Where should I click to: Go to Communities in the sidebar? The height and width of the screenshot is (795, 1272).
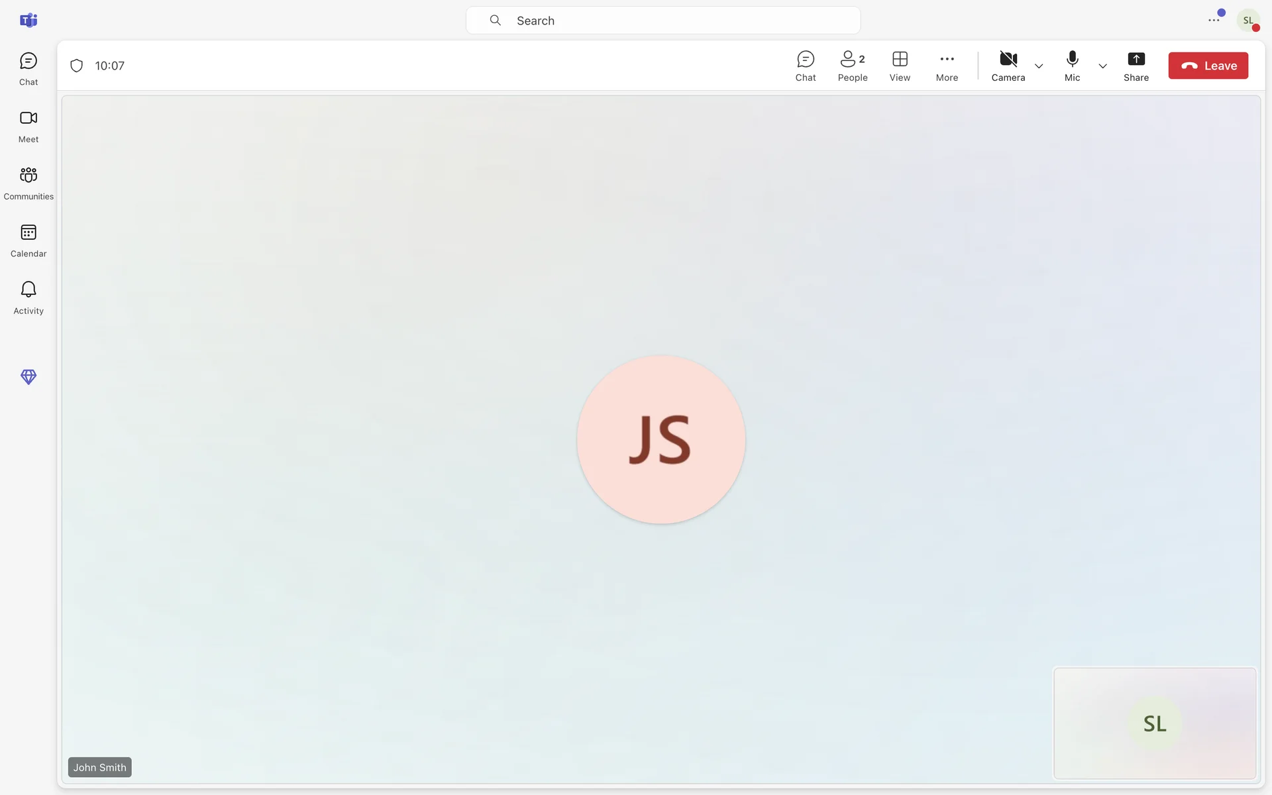(28, 183)
